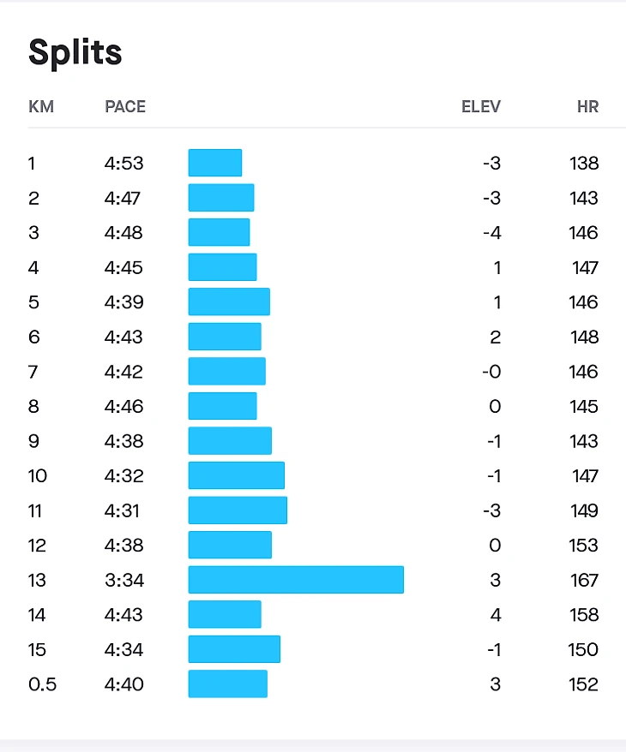Click the kilometer 14 row number
Screen dimensions: 626x752
[x=37, y=615]
